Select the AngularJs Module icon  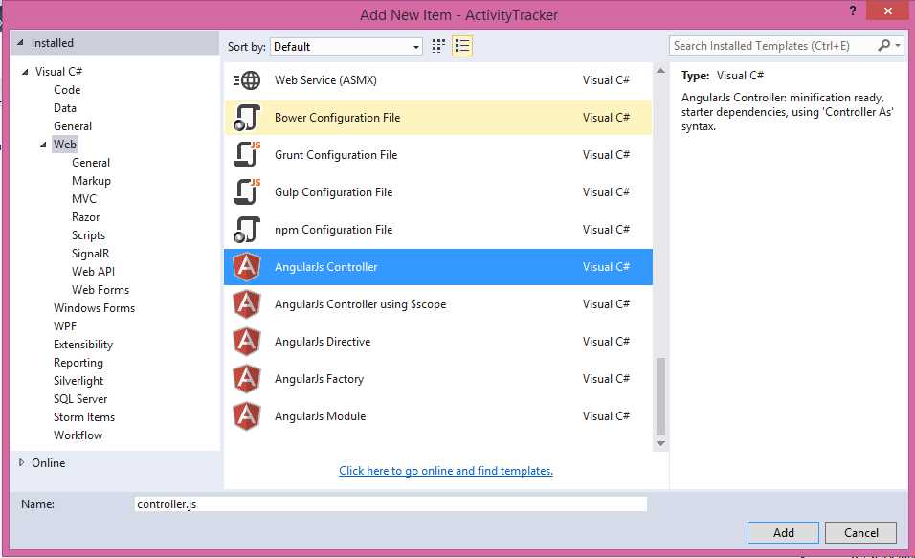click(x=247, y=415)
